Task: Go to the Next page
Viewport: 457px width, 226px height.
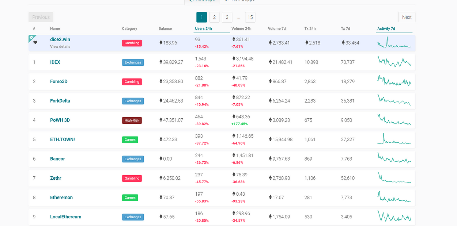Action: (x=407, y=17)
